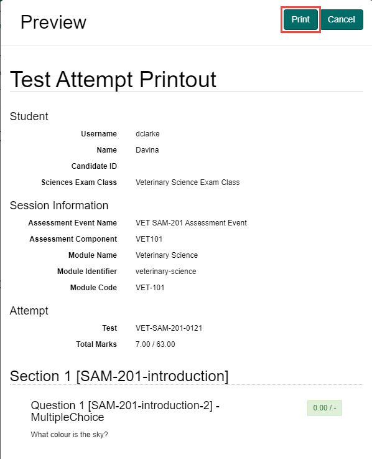
Task: Click the Assessment Component value VET101
Action: [x=149, y=239]
